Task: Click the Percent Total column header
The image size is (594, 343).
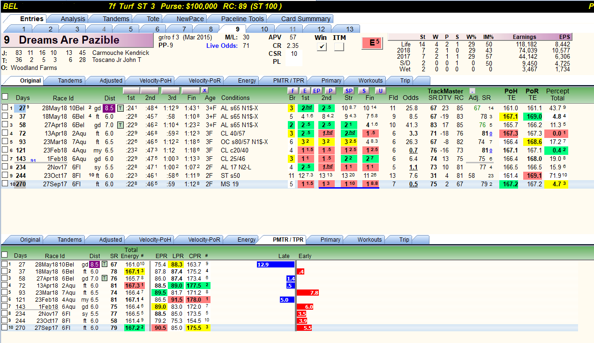Action: pyautogui.click(x=557, y=94)
